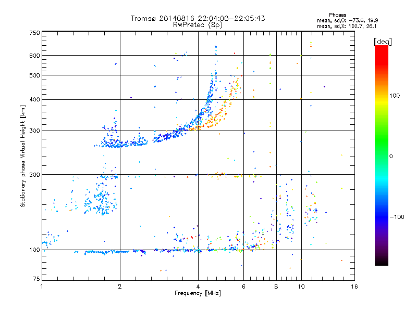The height and width of the screenshot is (312, 417).
Task: Click the dense blue cluster near 1.7 MHz at 150 km
Action: pos(102,200)
